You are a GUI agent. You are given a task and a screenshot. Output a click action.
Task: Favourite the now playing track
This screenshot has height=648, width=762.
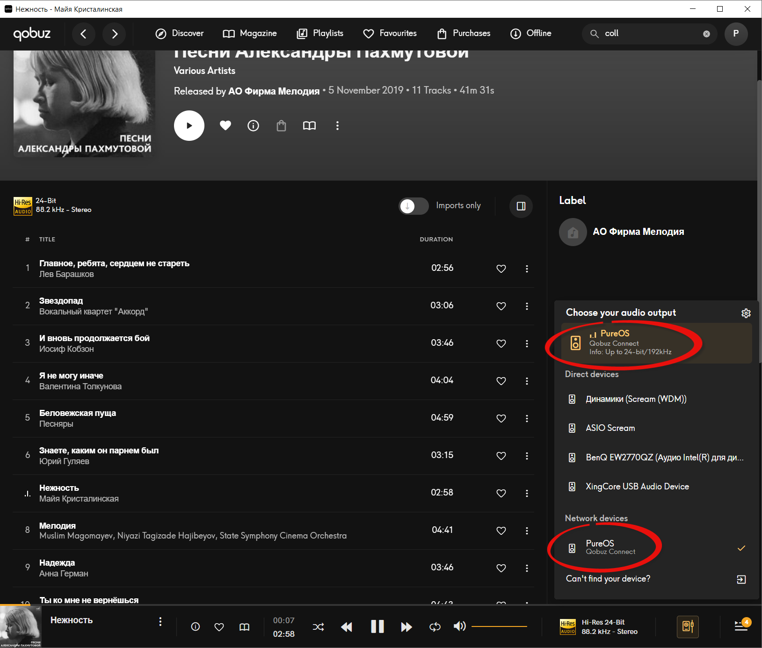pyautogui.click(x=219, y=627)
